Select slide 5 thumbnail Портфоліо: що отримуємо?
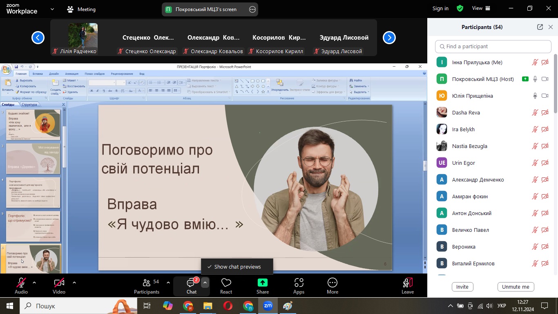 (x=33, y=226)
